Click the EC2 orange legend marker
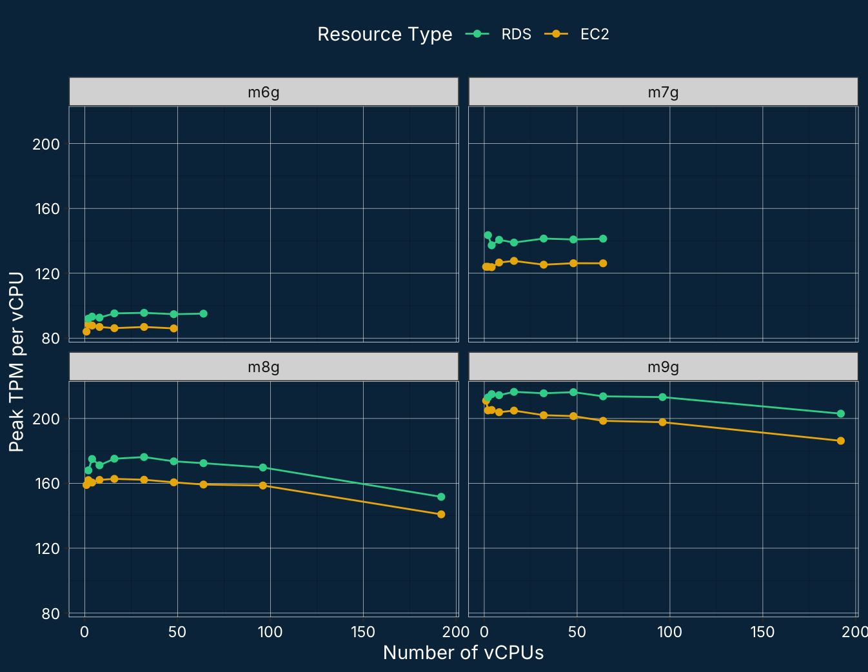Screen dimensions: 868x672 [x=556, y=34]
